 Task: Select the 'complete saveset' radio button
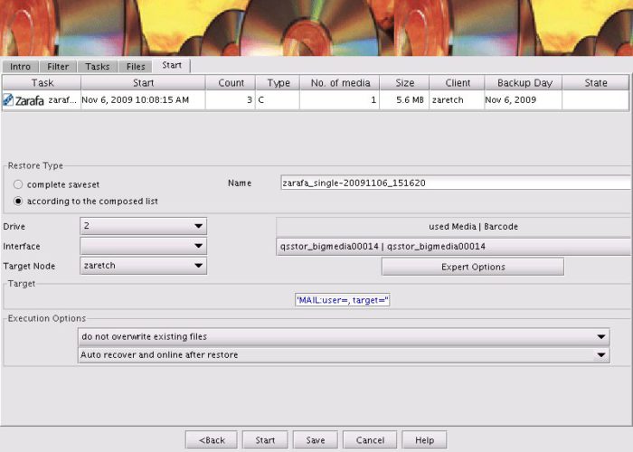click(x=18, y=184)
